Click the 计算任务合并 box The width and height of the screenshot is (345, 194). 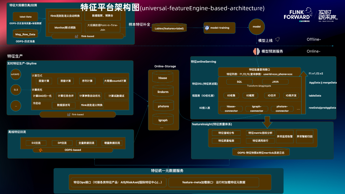pyautogui.click(x=66, y=96)
